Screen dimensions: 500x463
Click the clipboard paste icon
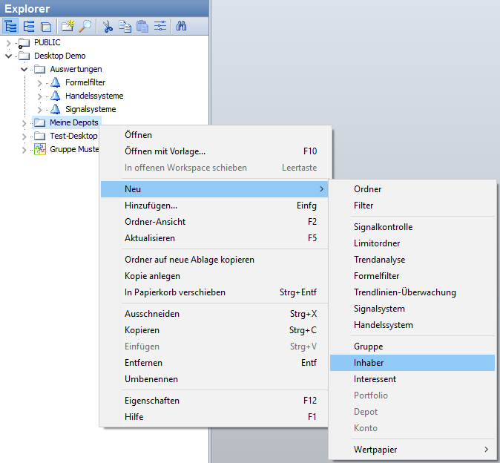(x=142, y=27)
